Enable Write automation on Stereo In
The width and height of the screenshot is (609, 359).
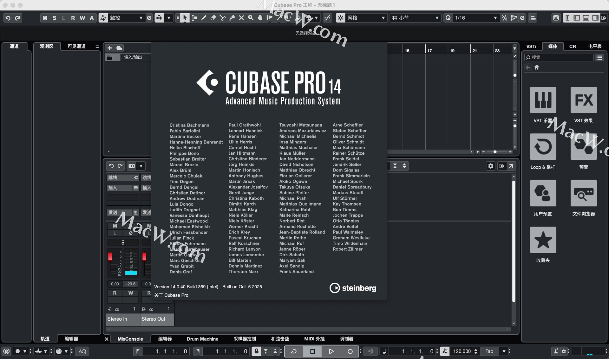[131, 293]
